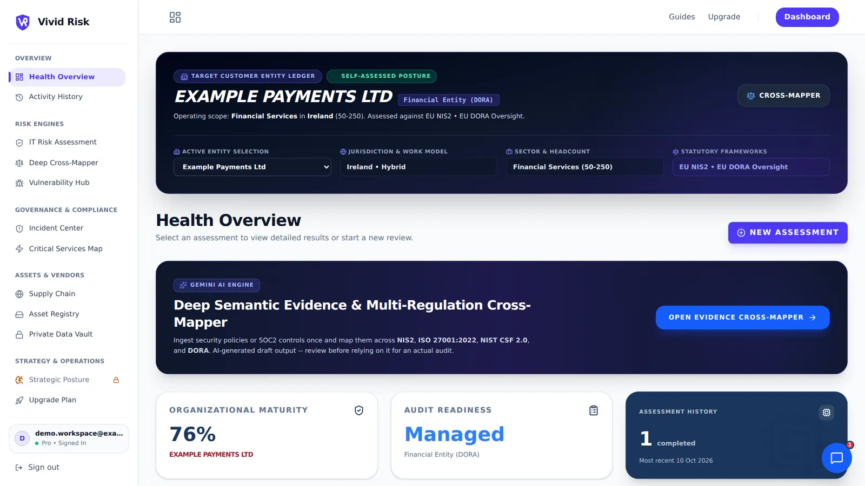865x486 pixels.
Task: Click the Deep Cross-Mapper scales icon
Action: click(x=19, y=163)
